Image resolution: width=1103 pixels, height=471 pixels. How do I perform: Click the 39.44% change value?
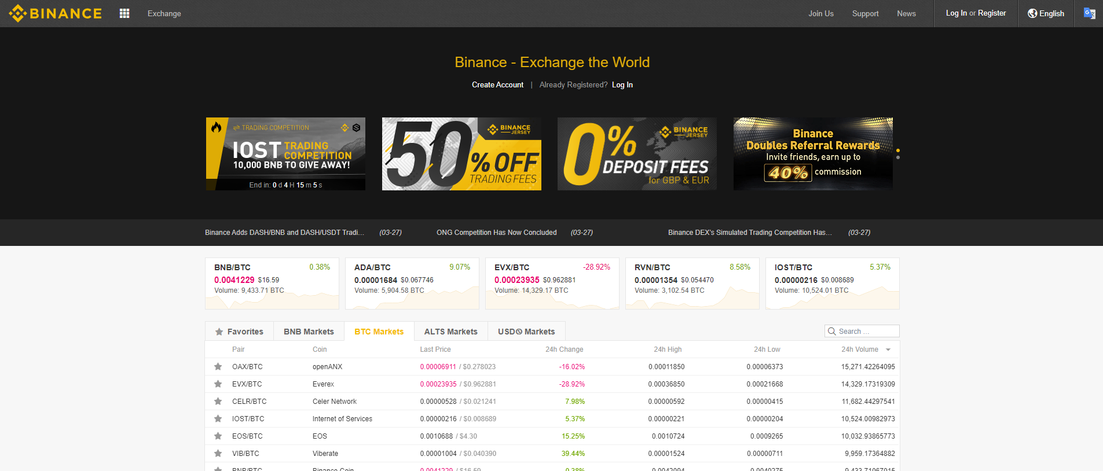(x=573, y=454)
